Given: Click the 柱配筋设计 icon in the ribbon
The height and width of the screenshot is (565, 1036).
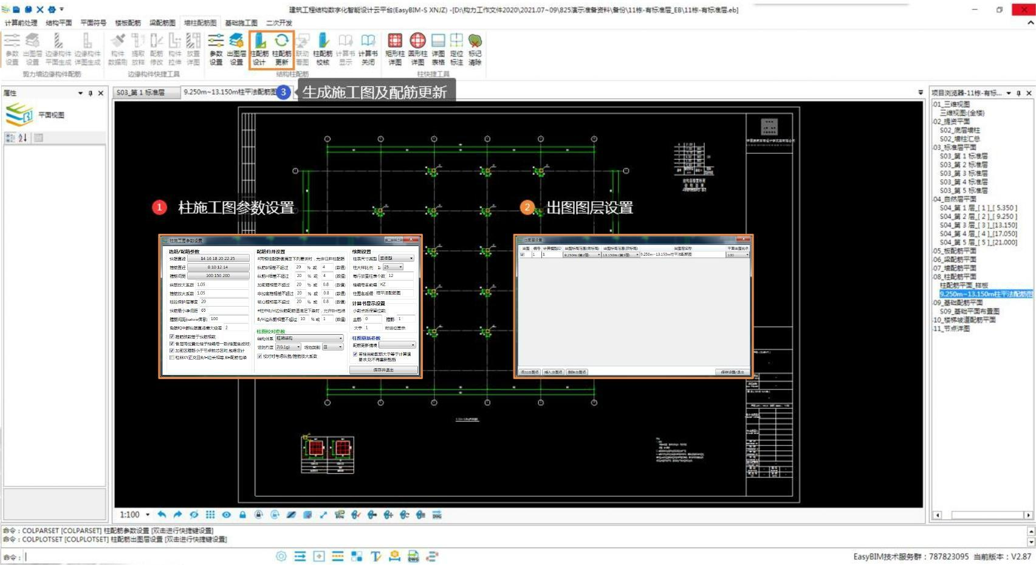Looking at the screenshot, I should pyautogui.click(x=259, y=41).
